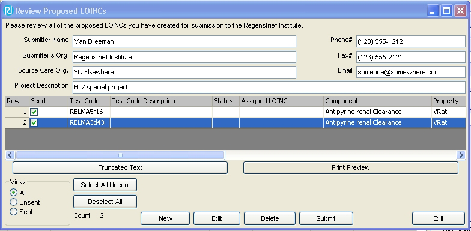Click the Email input field

click(411, 72)
